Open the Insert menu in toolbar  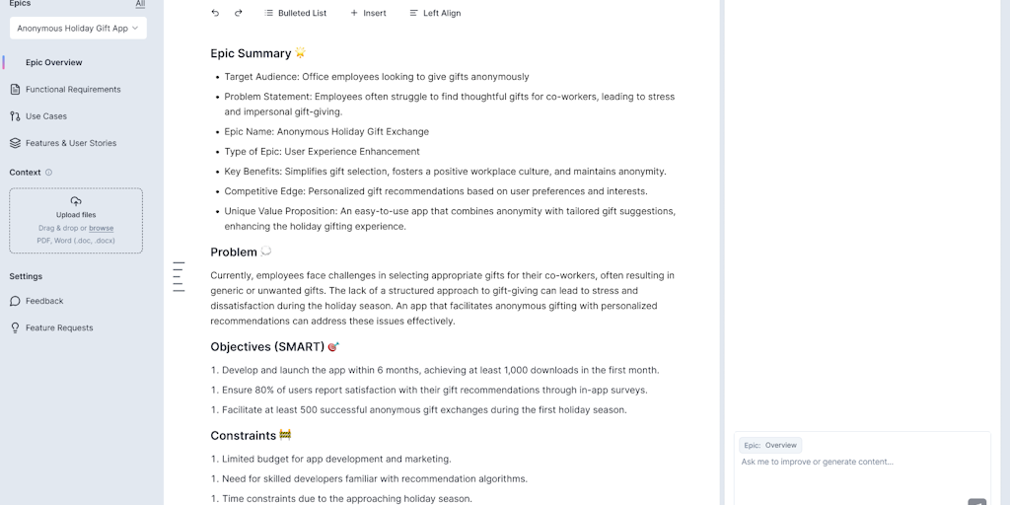[368, 13]
